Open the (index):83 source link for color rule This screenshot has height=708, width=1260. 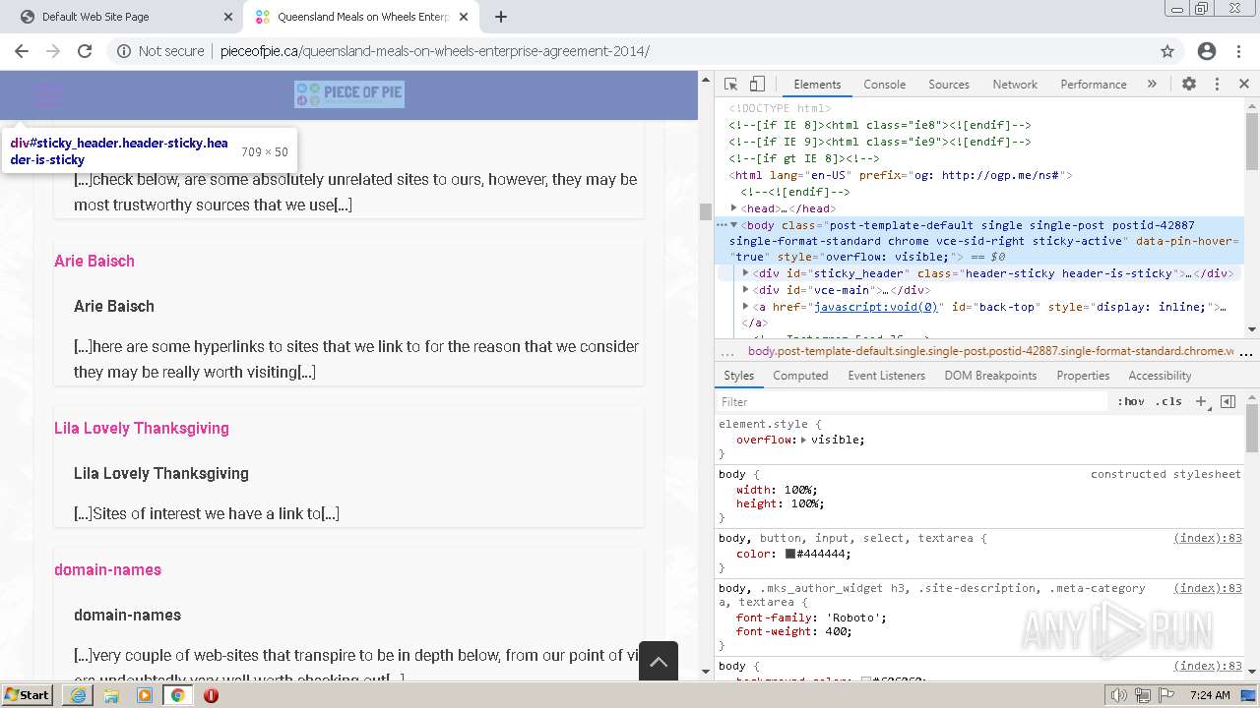coord(1208,539)
